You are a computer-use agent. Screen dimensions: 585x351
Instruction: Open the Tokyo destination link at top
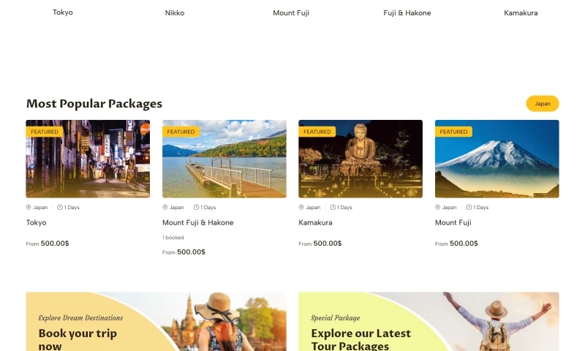pyautogui.click(x=63, y=12)
